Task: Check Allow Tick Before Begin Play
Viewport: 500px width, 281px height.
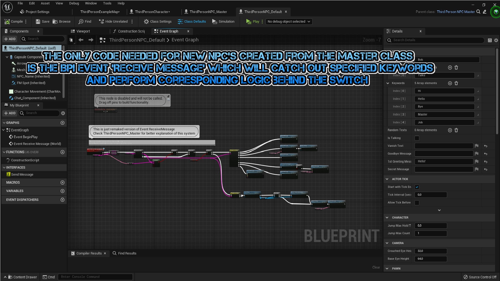Action: 417,203
